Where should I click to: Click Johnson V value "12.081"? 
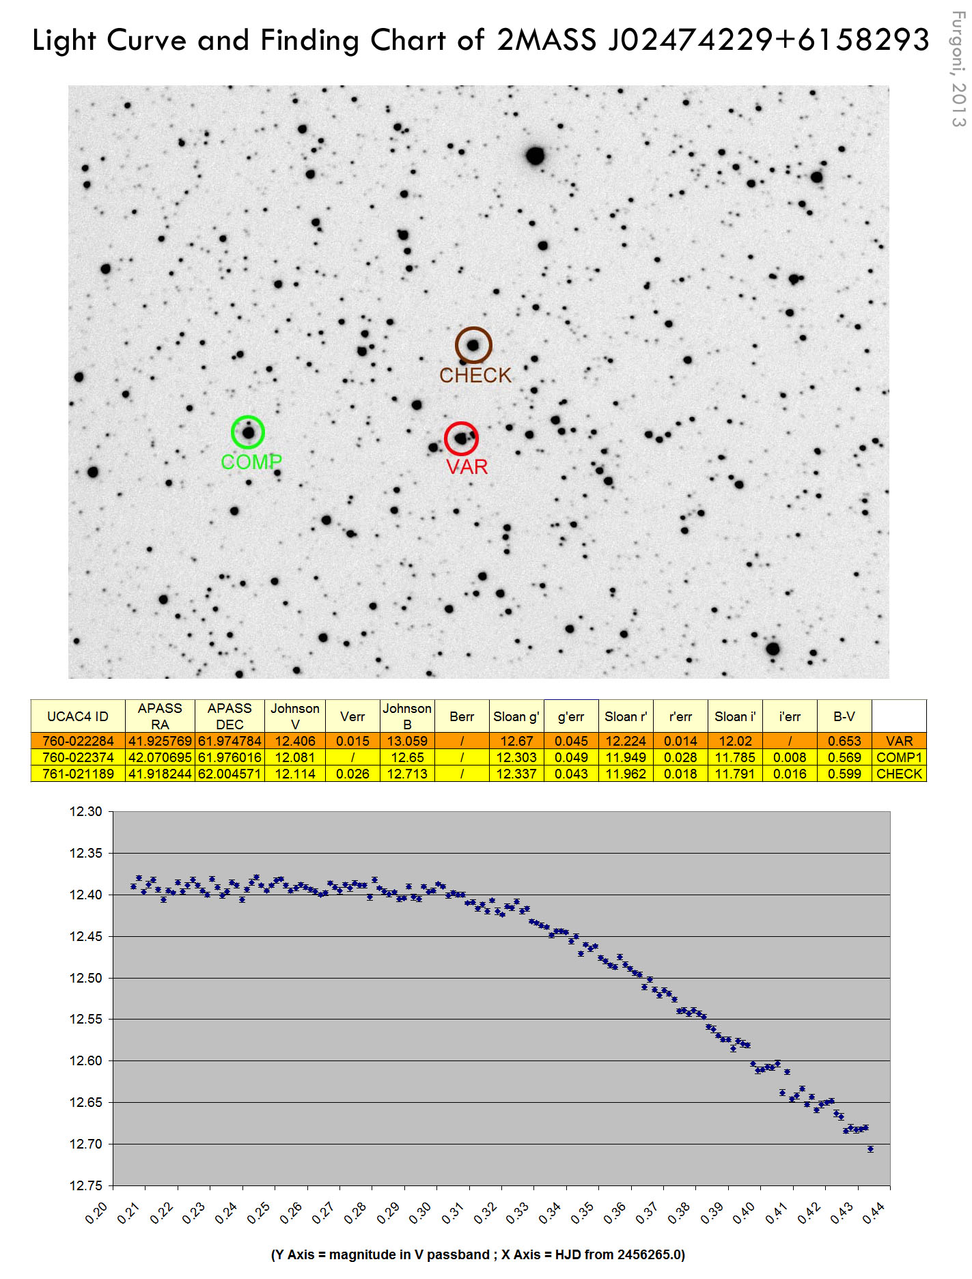[295, 757]
